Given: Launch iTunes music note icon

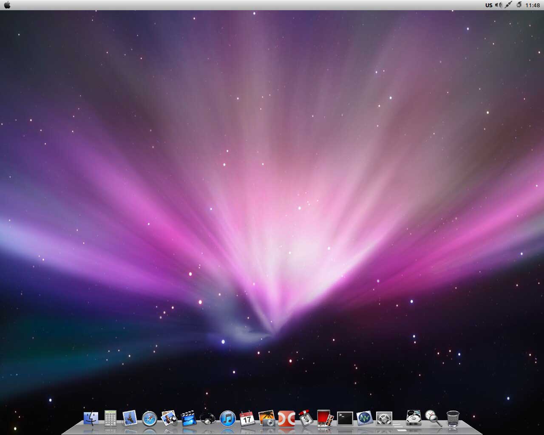Looking at the screenshot, I should click(x=228, y=419).
